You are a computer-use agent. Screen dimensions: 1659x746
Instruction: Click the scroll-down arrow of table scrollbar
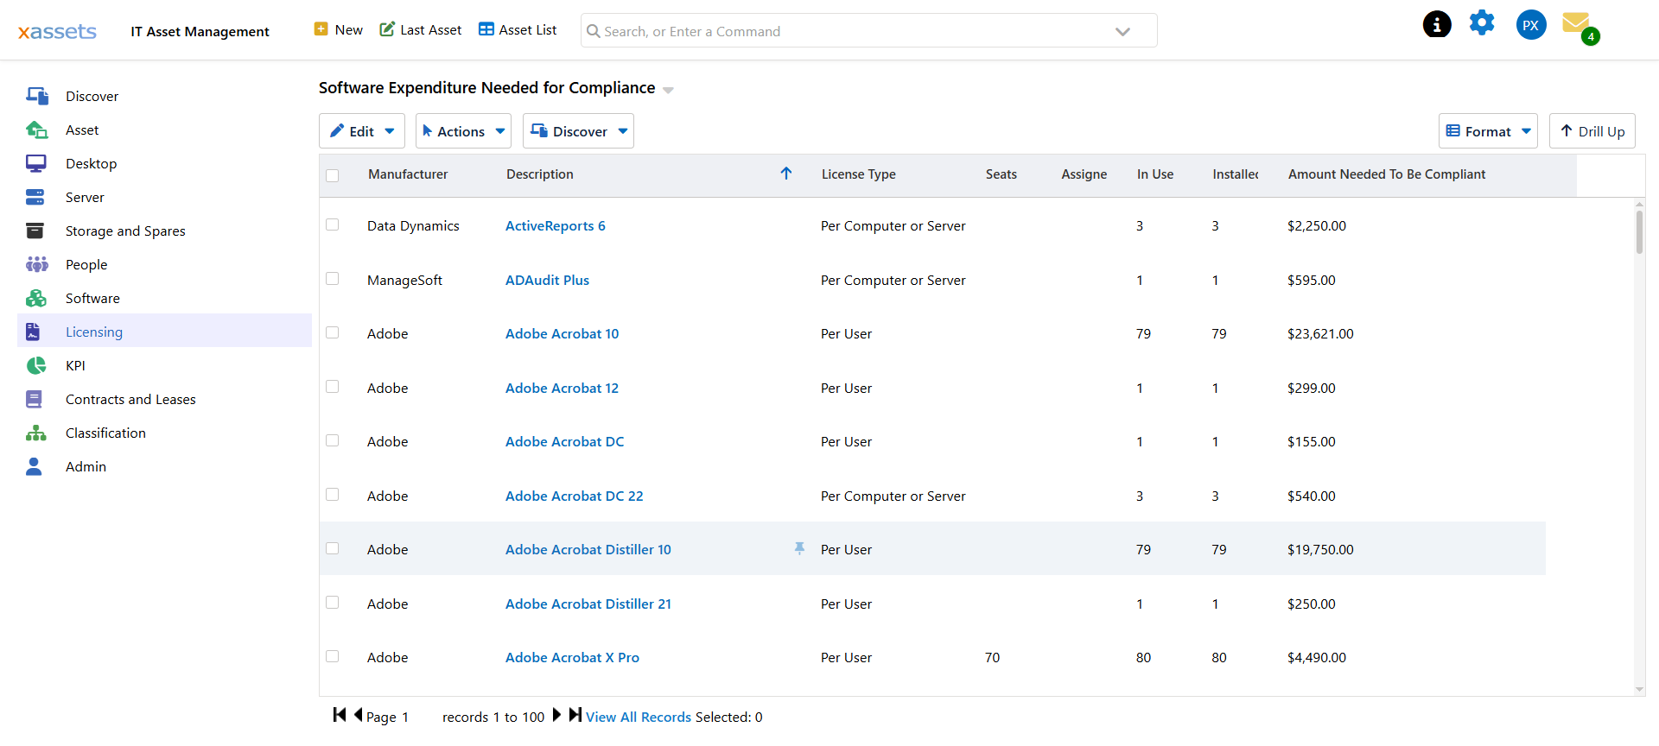point(1639,690)
